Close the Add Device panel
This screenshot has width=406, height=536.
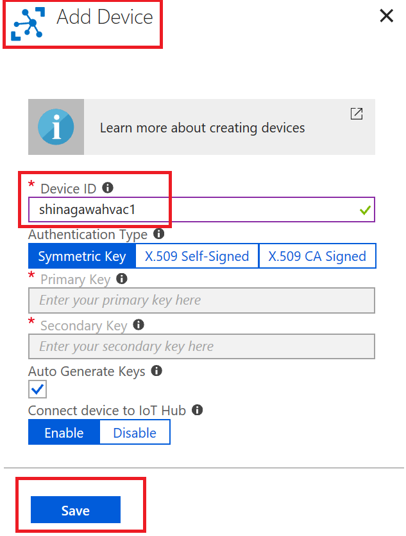coord(386,16)
